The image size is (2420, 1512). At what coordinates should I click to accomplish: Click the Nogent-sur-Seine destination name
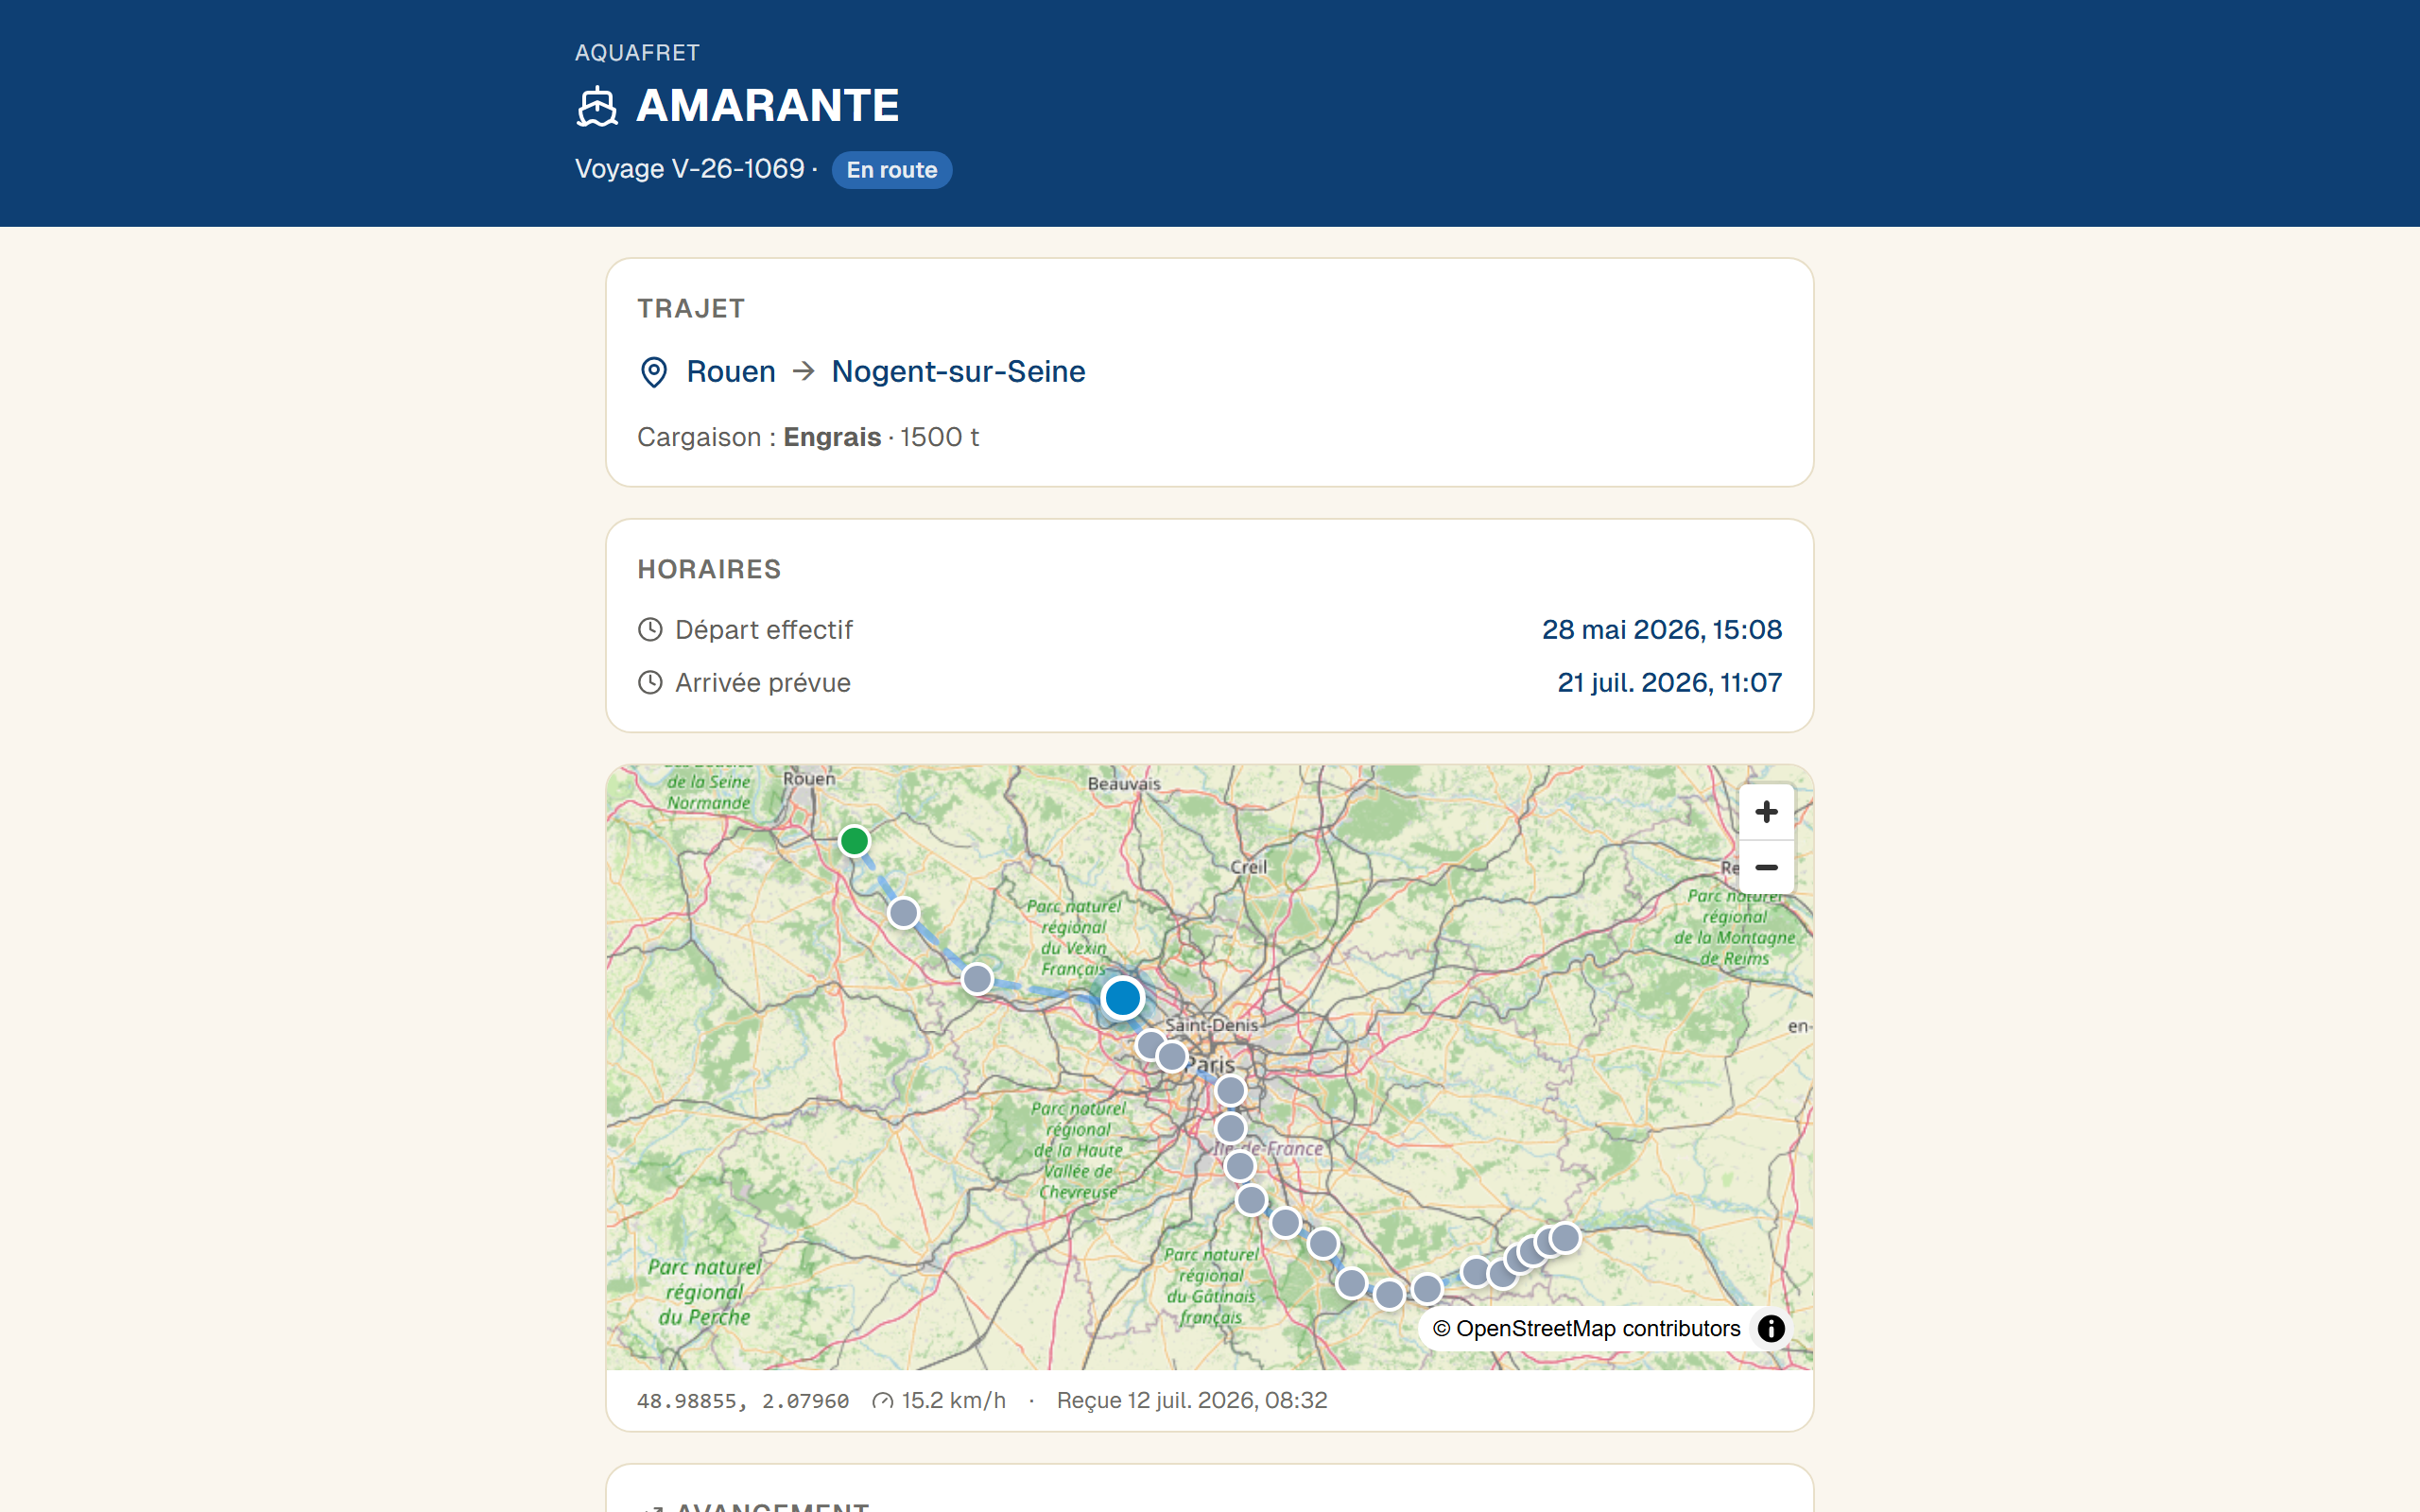pos(958,371)
